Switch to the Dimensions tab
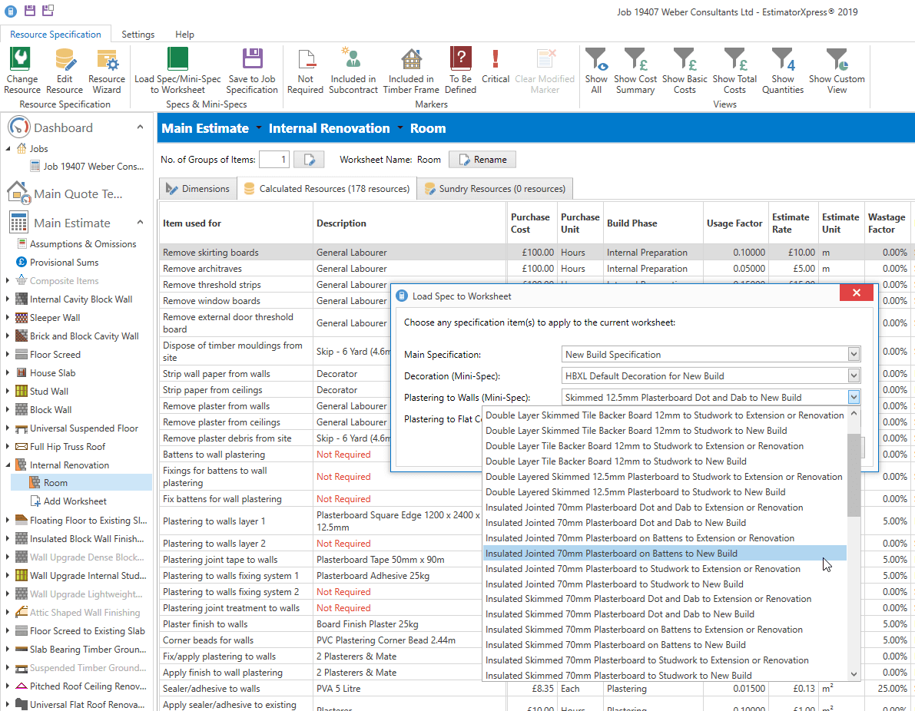The height and width of the screenshot is (711, 915). tap(197, 189)
